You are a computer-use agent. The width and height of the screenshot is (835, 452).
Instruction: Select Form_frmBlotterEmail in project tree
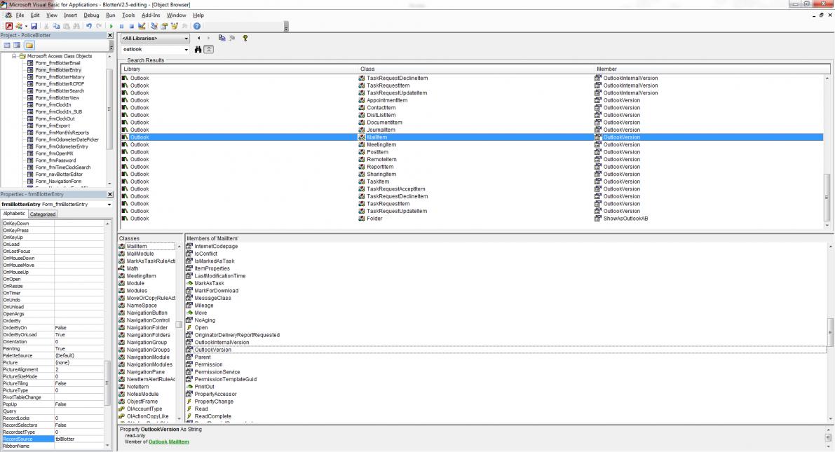(57, 63)
